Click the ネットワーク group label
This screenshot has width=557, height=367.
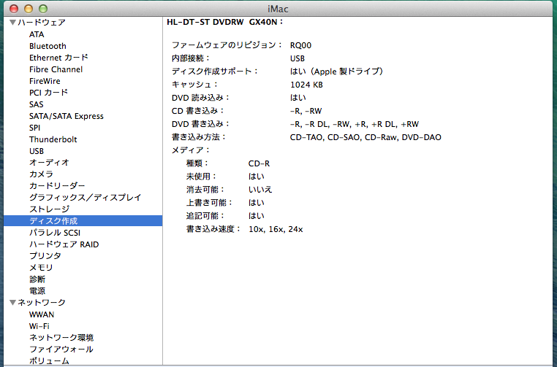click(x=42, y=303)
